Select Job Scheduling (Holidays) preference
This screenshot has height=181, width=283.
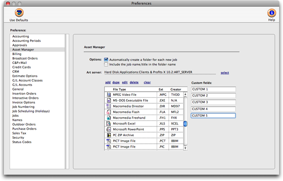point(37,111)
